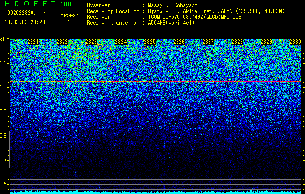Click time marker 2327 on the spectrogram
Viewport: 305px width, 194px height.
pyautogui.click(x=208, y=42)
